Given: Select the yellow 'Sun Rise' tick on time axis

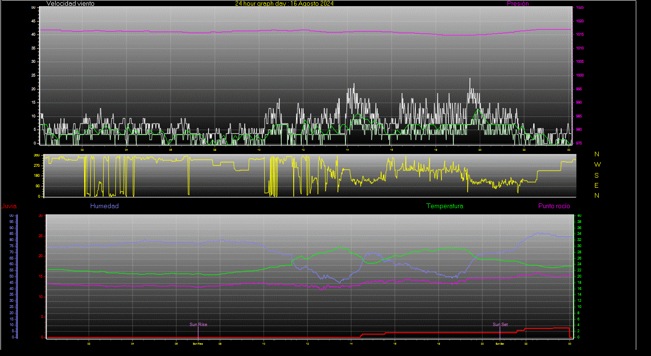Looking at the screenshot, I should 198,343.
